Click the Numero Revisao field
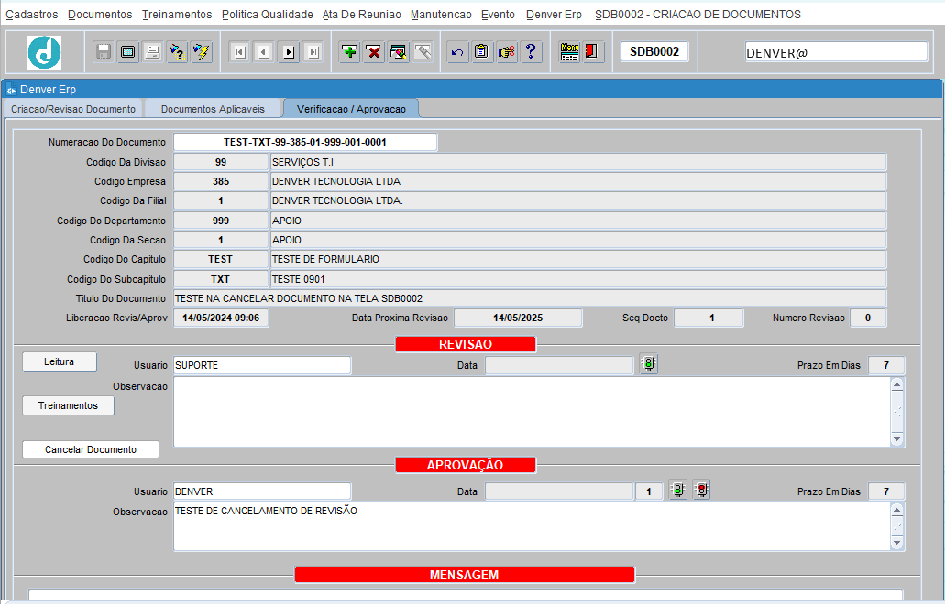The image size is (945, 604). pos(868,318)
